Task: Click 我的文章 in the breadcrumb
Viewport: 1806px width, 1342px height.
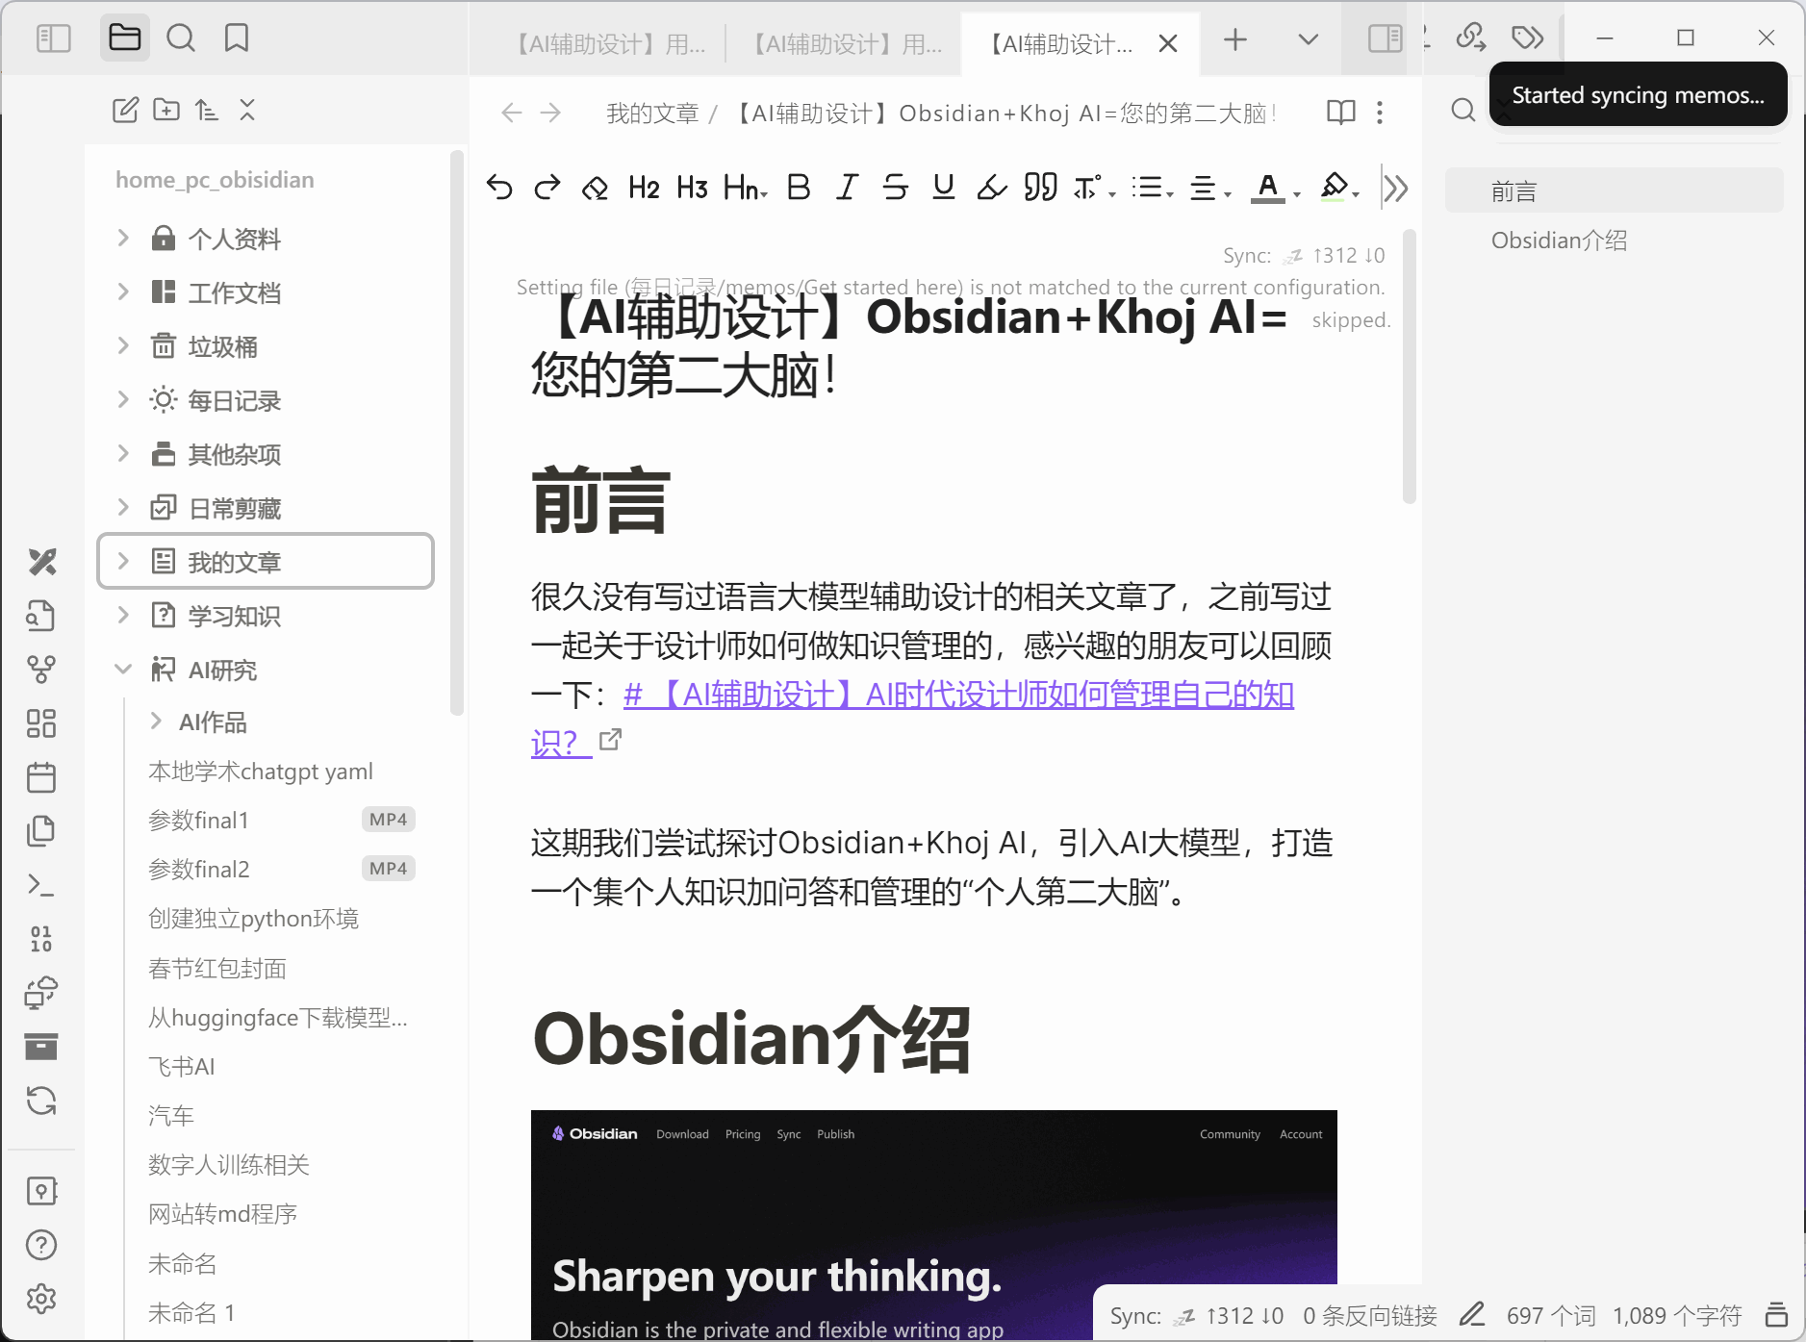Action: 652,114
